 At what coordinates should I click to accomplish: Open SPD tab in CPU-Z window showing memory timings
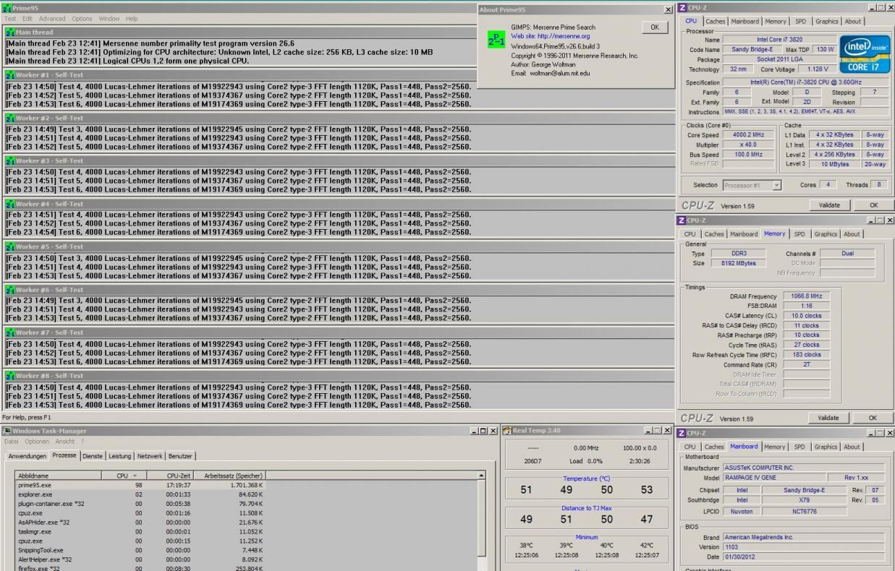pos(800,233)
